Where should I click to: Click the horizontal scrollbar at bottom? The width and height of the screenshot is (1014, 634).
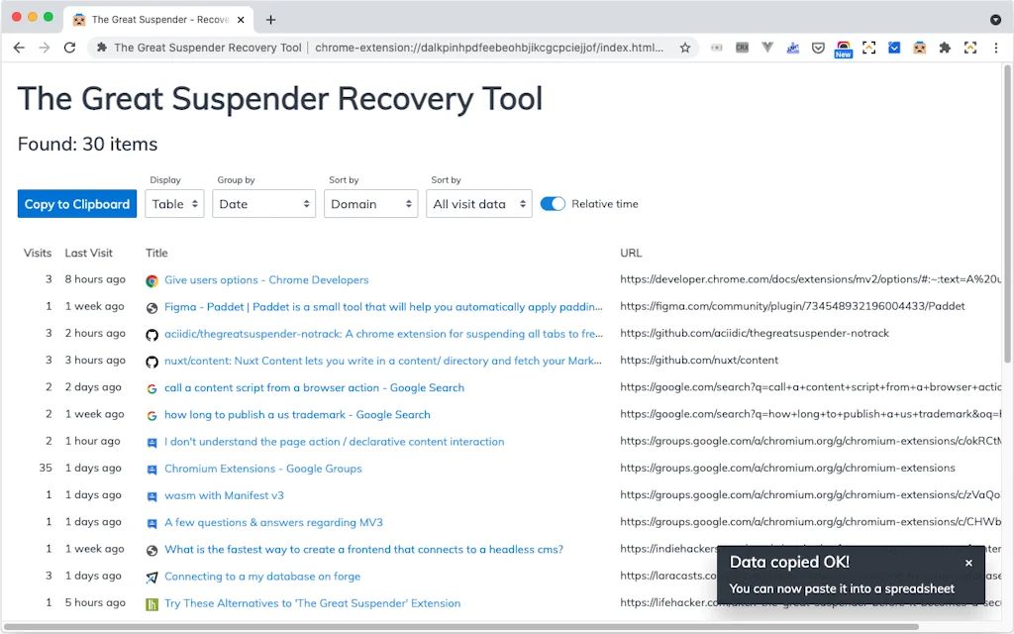459,627
